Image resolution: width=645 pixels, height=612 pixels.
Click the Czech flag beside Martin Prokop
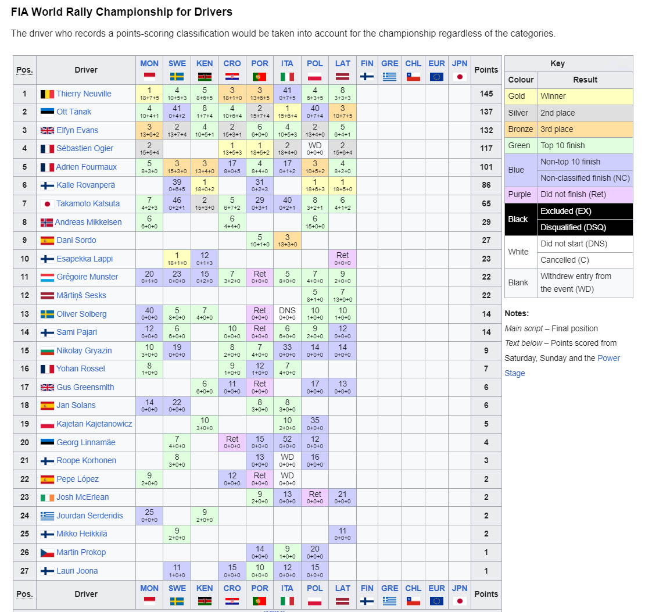pyautogui.click(x=47, y=552)
